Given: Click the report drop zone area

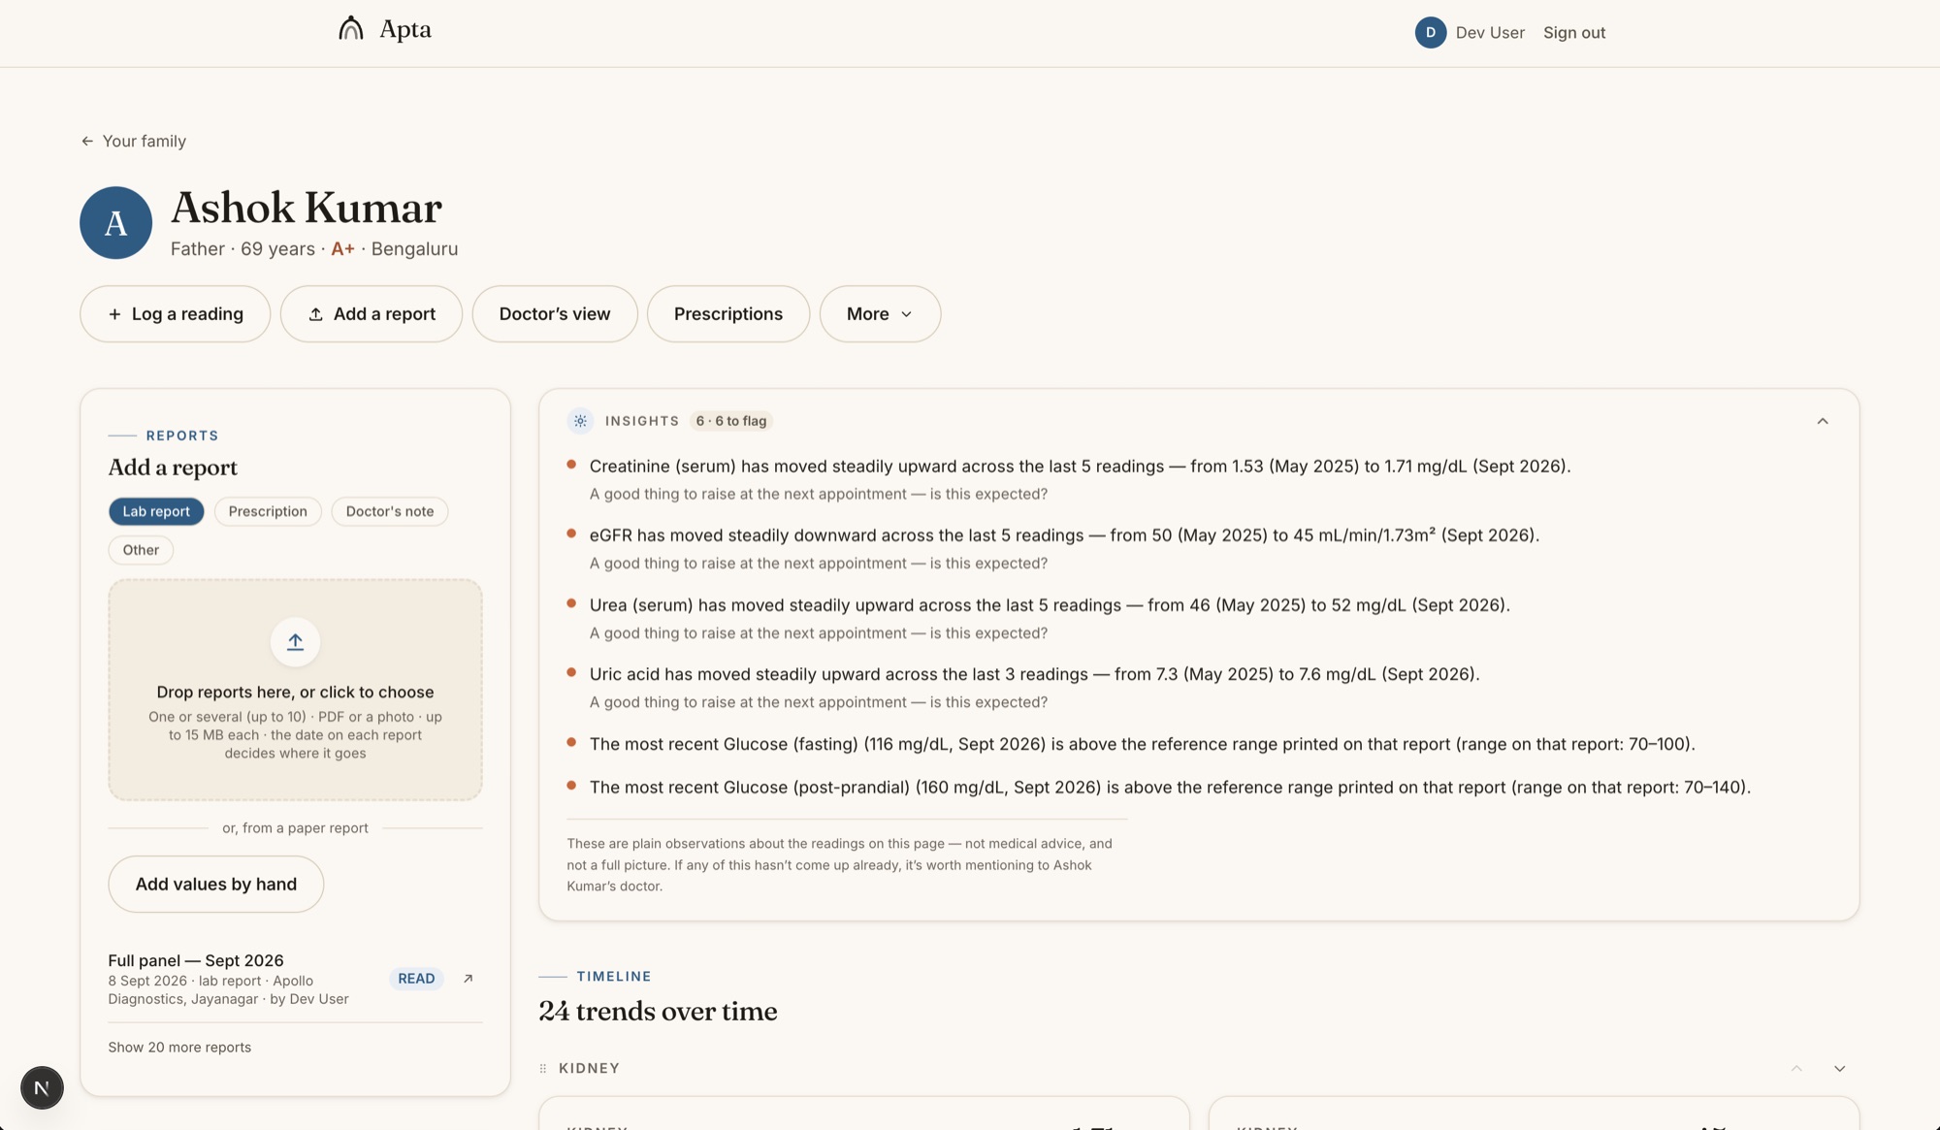Looking at the screenshot, I should [295, 690].
